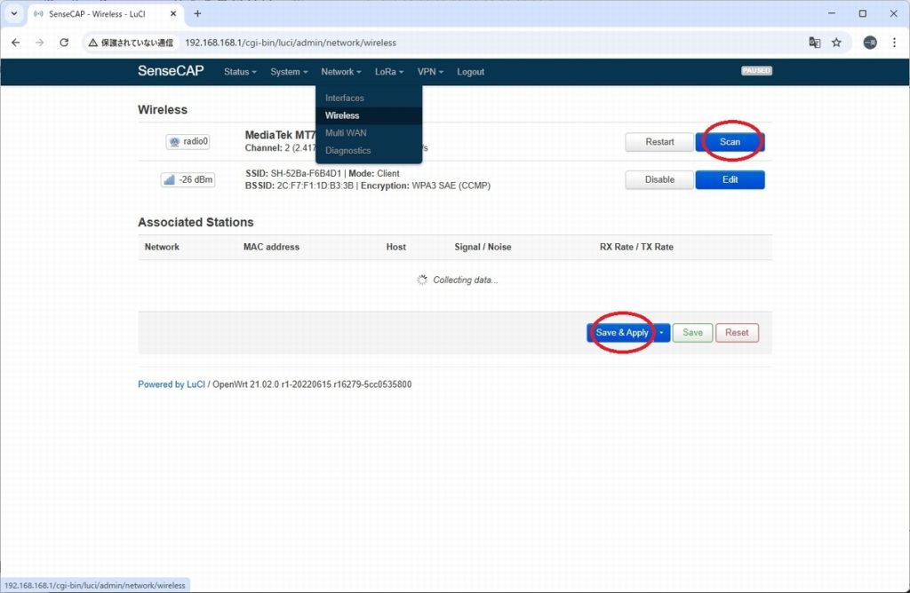Click Edit for SSID SH-52Ba-F6B4D1
The image size is (910, 593).
click(730, 179)
